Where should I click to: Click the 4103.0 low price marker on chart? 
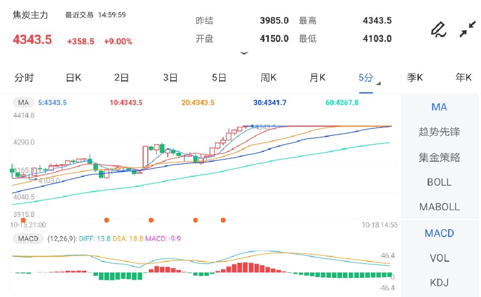tap(49, 180)
